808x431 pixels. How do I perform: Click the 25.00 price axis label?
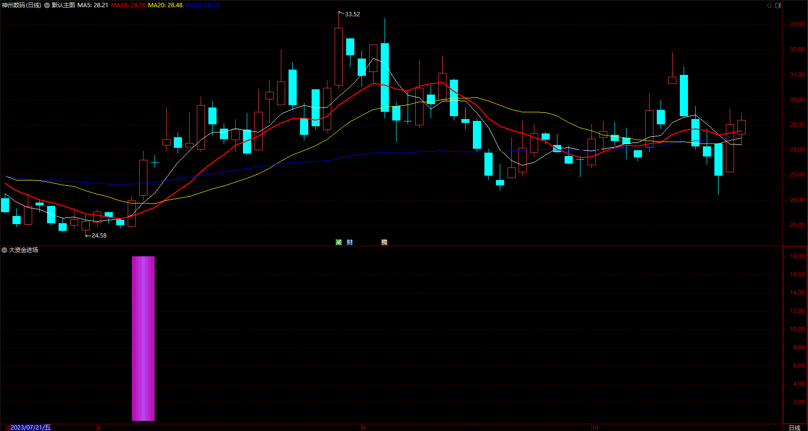[797, 225]
